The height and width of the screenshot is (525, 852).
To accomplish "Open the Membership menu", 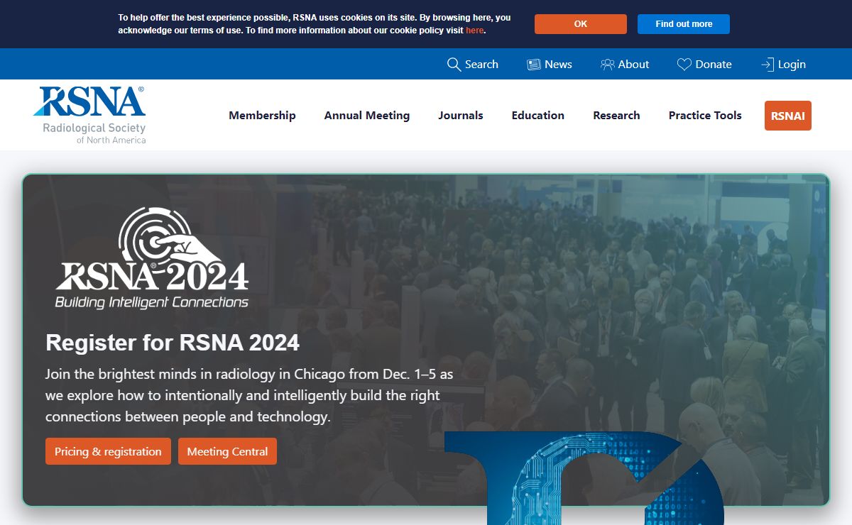I will [262, 116].
